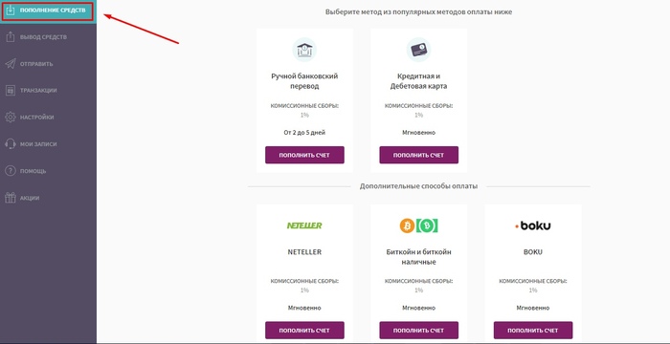Click the credit card payment icon

[419, 50]
